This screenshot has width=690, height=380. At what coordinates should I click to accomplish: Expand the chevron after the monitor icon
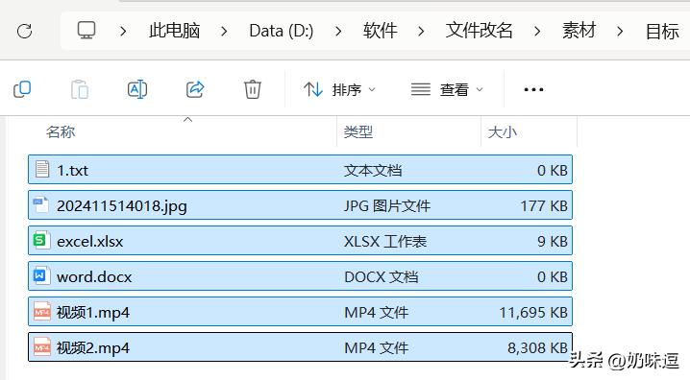(123, 32)
